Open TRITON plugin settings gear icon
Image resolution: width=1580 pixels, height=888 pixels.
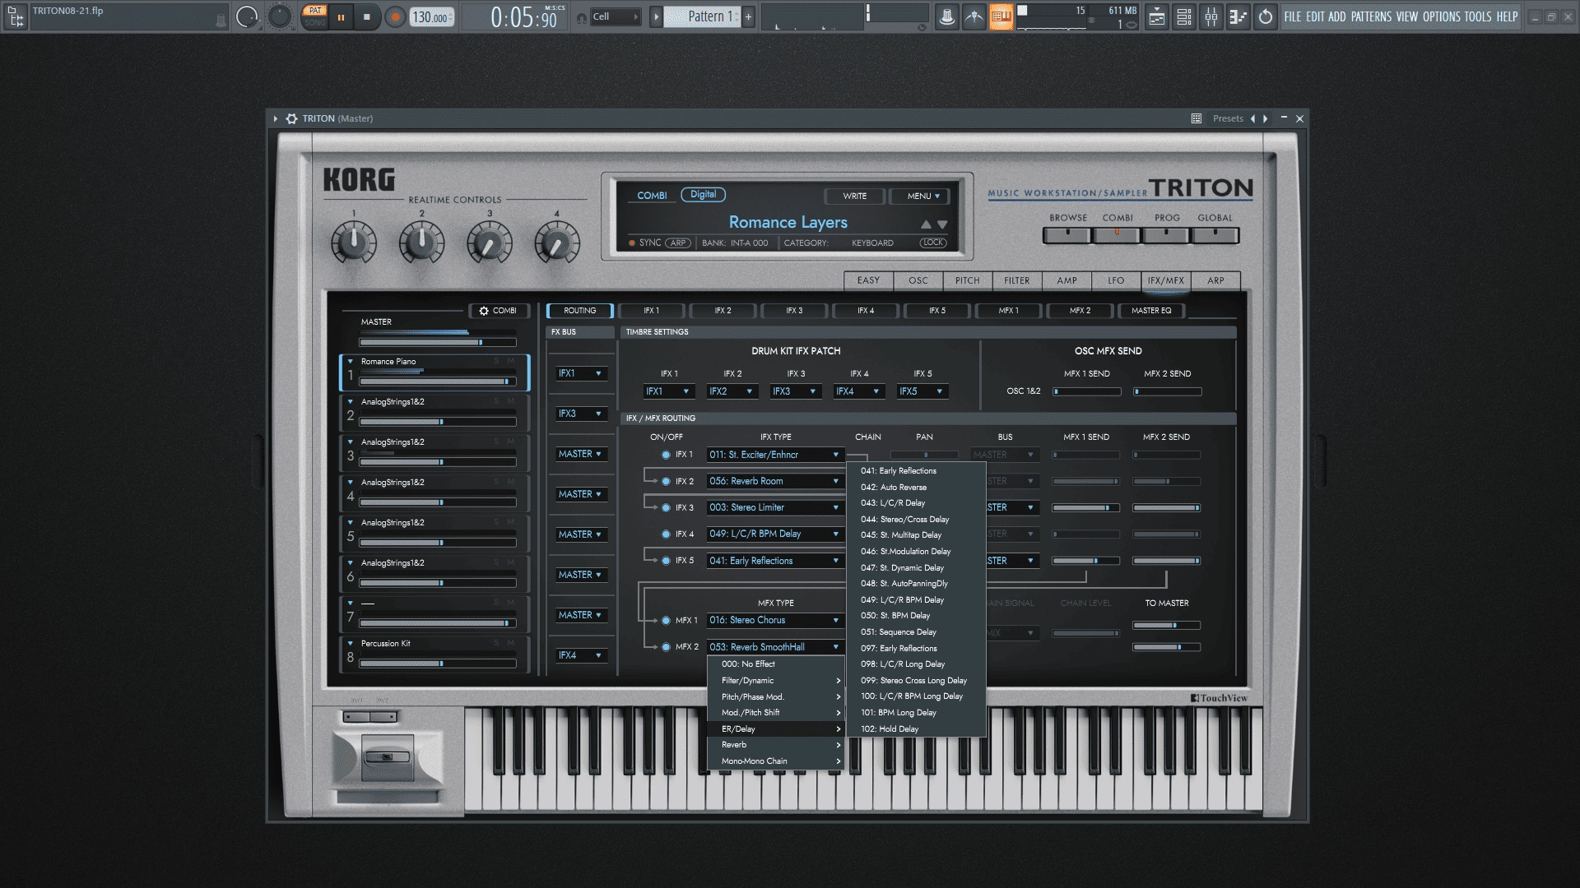pyautogui.click(x=291, y=118)
